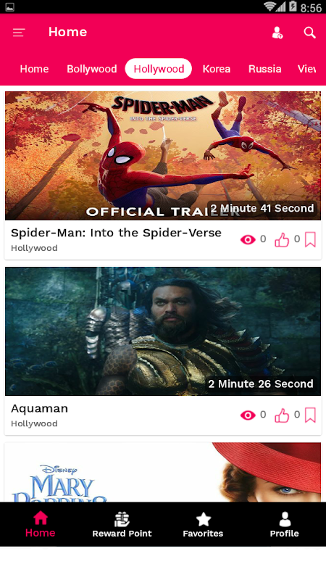Select the Home category tab

tap(34, 69)
